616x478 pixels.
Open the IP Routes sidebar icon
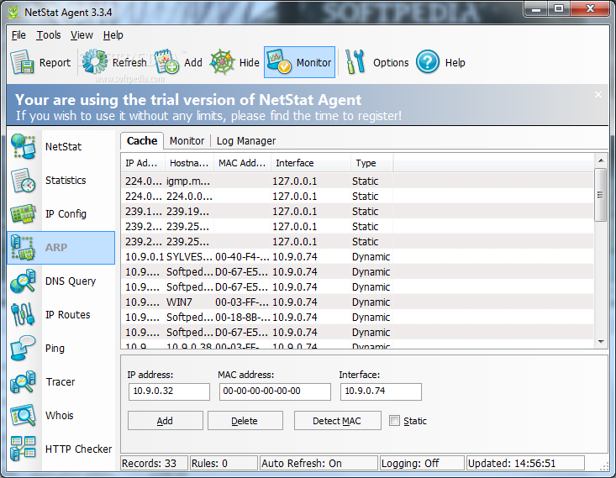[x=24, y=315]
